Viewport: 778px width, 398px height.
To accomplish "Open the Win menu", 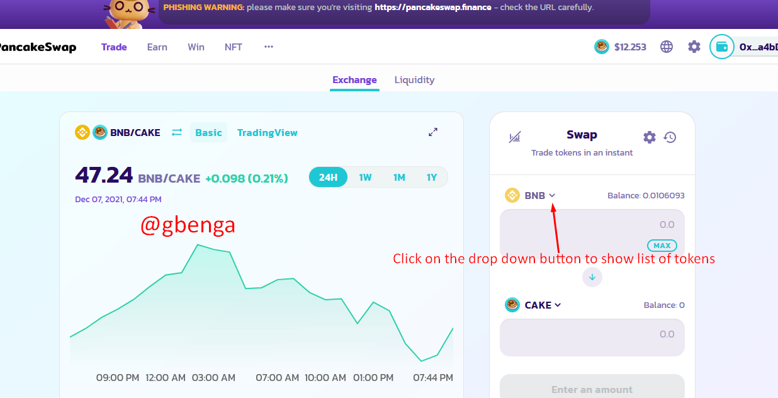I will click(x=196, y=47).
